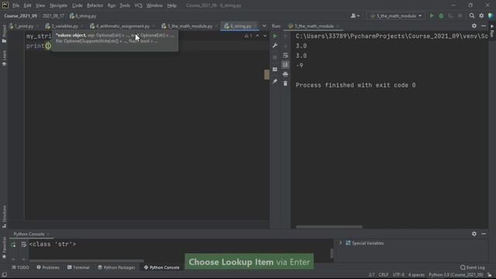This screenshot has height=279, width=496.
Task: Open the TODO tool window
Action: pos(20,267)
